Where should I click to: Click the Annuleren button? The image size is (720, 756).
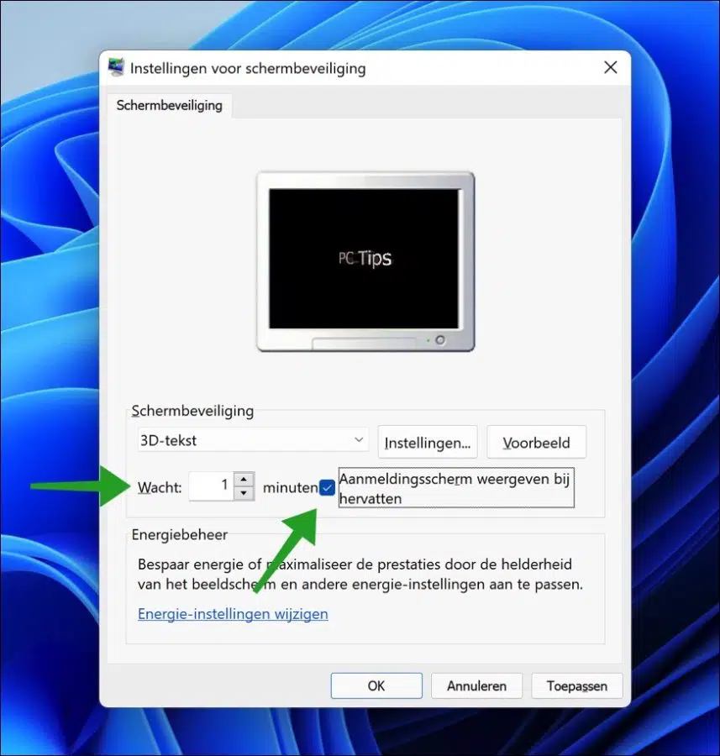[x=476, y=685]
